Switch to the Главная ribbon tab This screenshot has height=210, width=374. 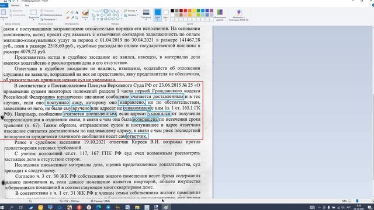(15, 5)
